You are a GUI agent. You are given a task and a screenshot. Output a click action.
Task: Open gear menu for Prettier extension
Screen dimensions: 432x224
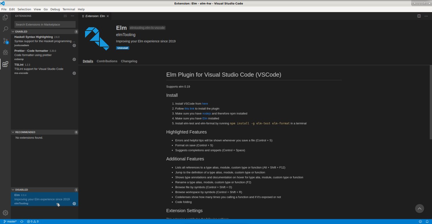pos(74,59)
